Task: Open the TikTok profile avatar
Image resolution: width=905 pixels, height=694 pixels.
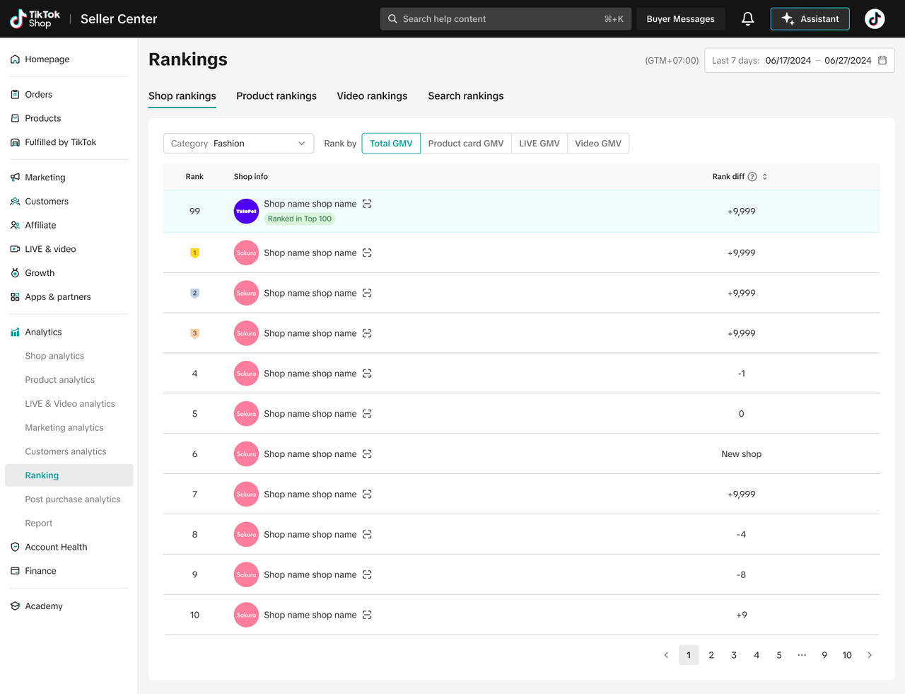Action: click(875, 19)
